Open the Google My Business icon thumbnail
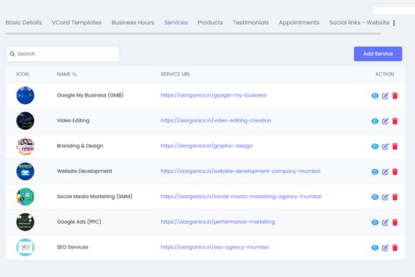Viewport: 415px width, 277px height. [25, 96]
